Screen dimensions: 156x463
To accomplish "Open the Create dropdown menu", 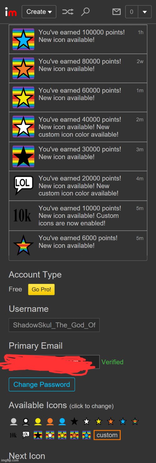I will point(39,12).
